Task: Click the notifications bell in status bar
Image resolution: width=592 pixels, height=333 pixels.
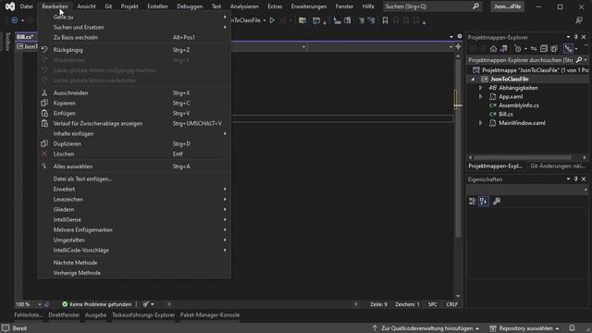Action: point(573,328)
